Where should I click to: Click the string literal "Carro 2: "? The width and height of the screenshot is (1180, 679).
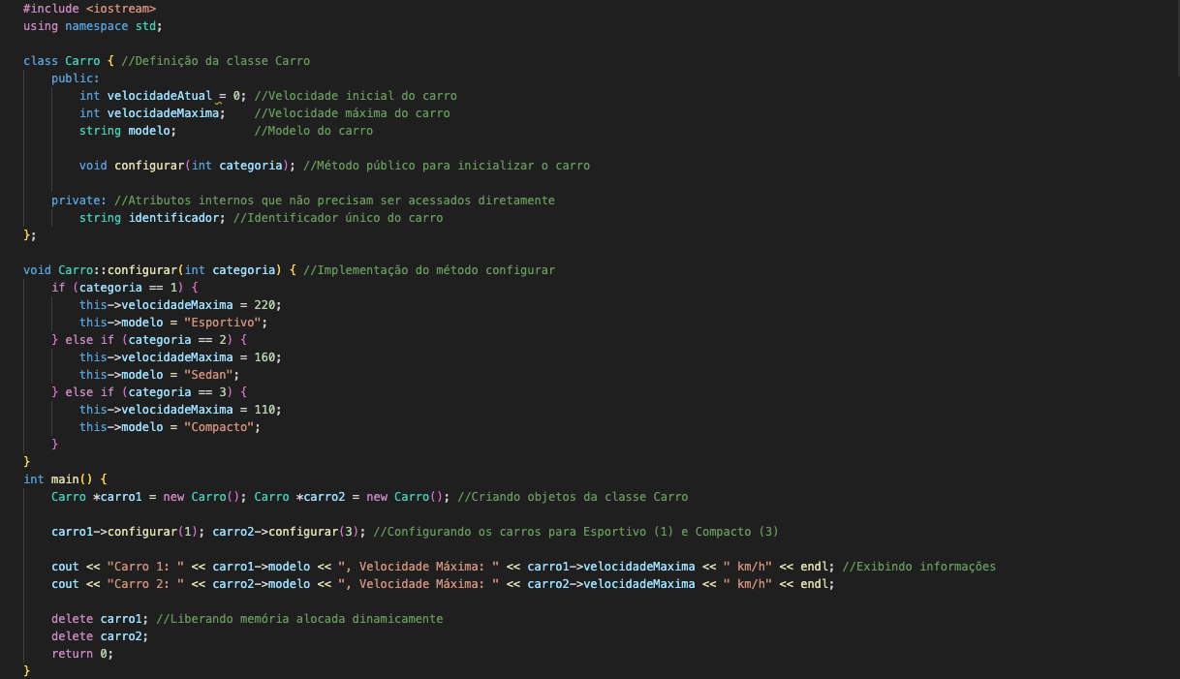tap(145, 584)
